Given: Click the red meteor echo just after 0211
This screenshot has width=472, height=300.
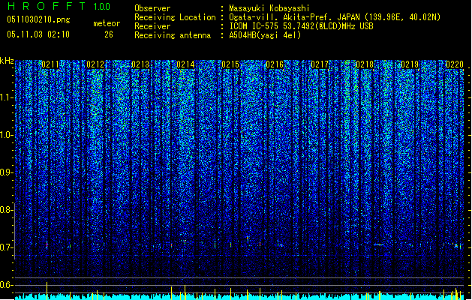Looking at the screenshot, I should point(47,245).
